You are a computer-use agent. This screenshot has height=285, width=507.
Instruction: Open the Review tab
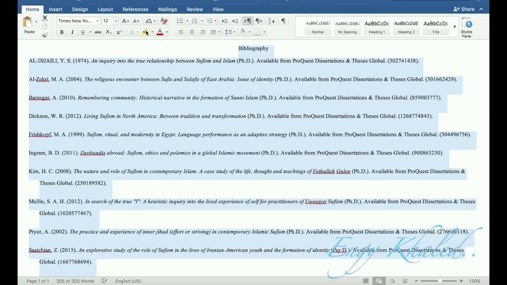click(194, 9)
